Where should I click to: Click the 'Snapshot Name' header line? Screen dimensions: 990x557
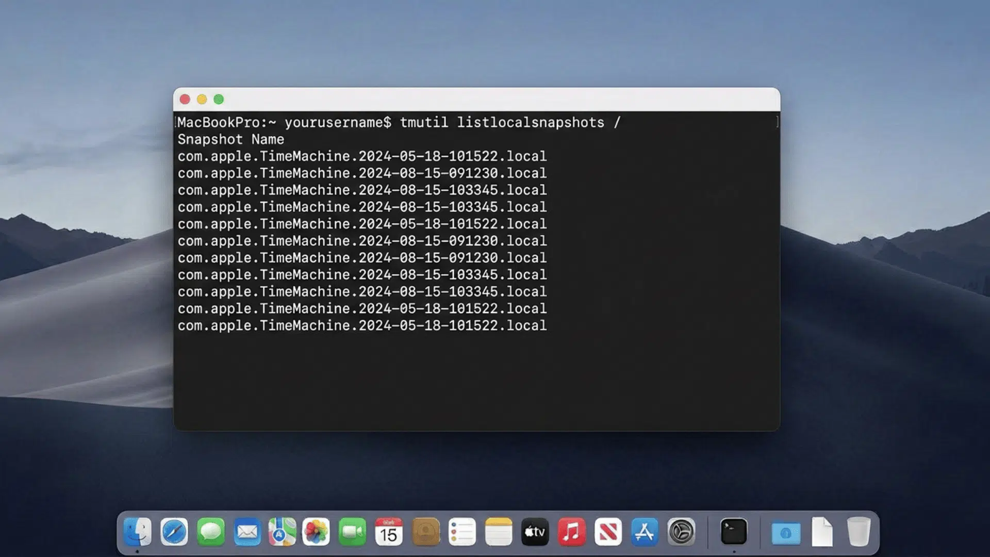pos(231,140)
